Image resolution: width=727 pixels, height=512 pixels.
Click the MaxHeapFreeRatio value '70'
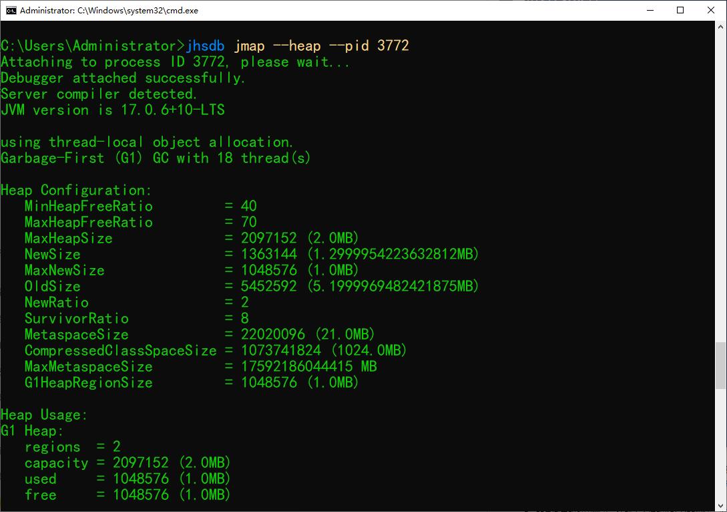click(249, 223)
